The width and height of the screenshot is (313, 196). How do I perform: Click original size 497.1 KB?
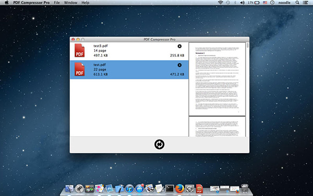(101, 55)
